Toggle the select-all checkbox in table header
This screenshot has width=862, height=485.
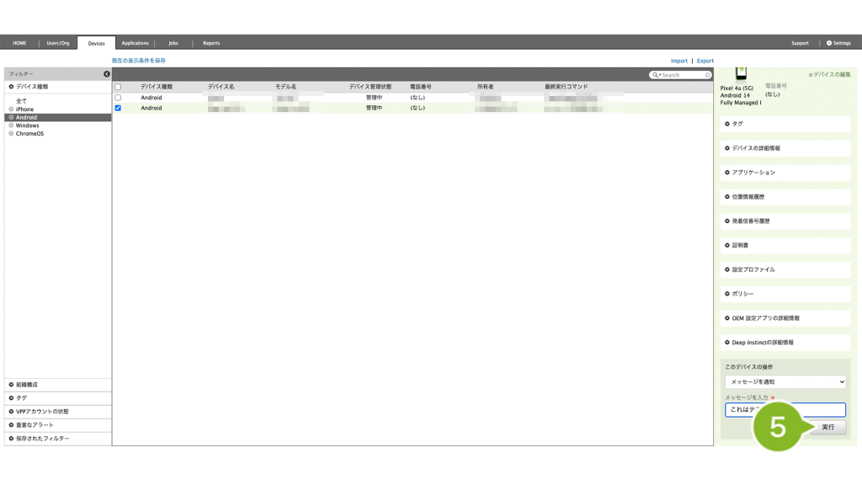tap(118, 87)
